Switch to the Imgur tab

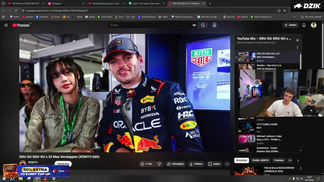coord(146,4)
